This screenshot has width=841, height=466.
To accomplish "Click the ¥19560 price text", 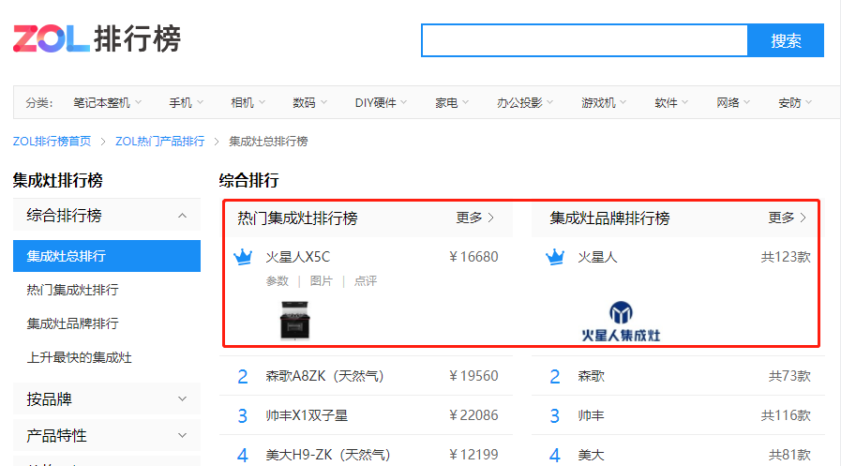I will click(473, 376).
